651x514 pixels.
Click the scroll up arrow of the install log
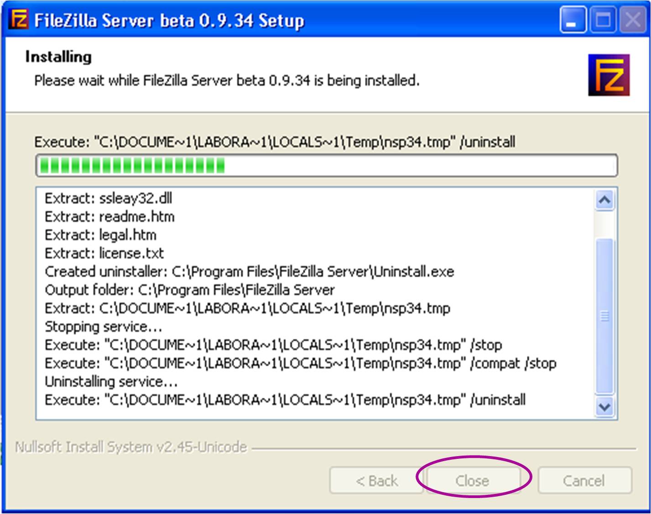(x=604, y=200)
